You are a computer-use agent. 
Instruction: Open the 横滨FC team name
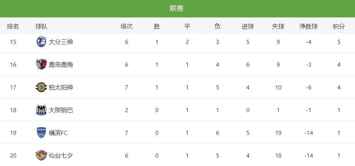click(58, 133)
